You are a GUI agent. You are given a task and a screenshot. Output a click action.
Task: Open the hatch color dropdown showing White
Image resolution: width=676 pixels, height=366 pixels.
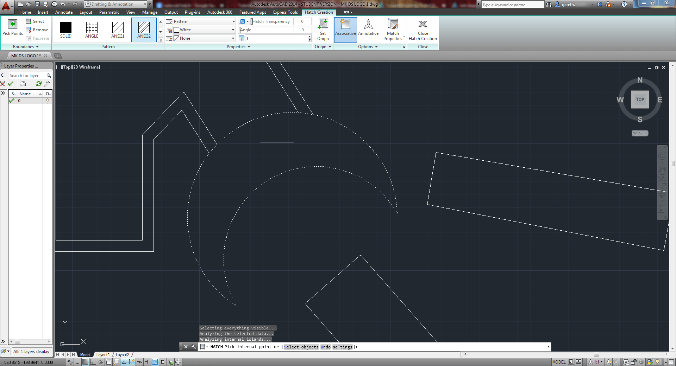click(232, 30)
